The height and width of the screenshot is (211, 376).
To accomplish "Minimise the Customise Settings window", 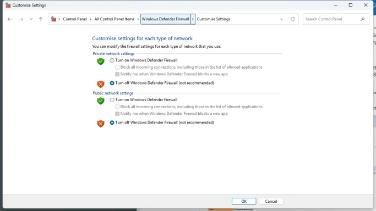I will (x=336, y=5).
